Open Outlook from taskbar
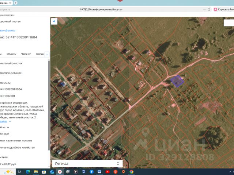Viewport: 234px width, 175px height. pyautogui.click(x=52, y=172)
